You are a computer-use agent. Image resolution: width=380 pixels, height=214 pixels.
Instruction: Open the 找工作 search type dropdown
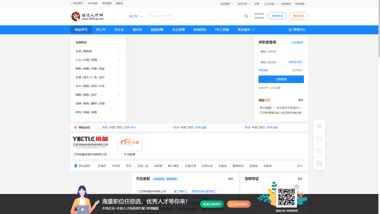click(136, 16)
